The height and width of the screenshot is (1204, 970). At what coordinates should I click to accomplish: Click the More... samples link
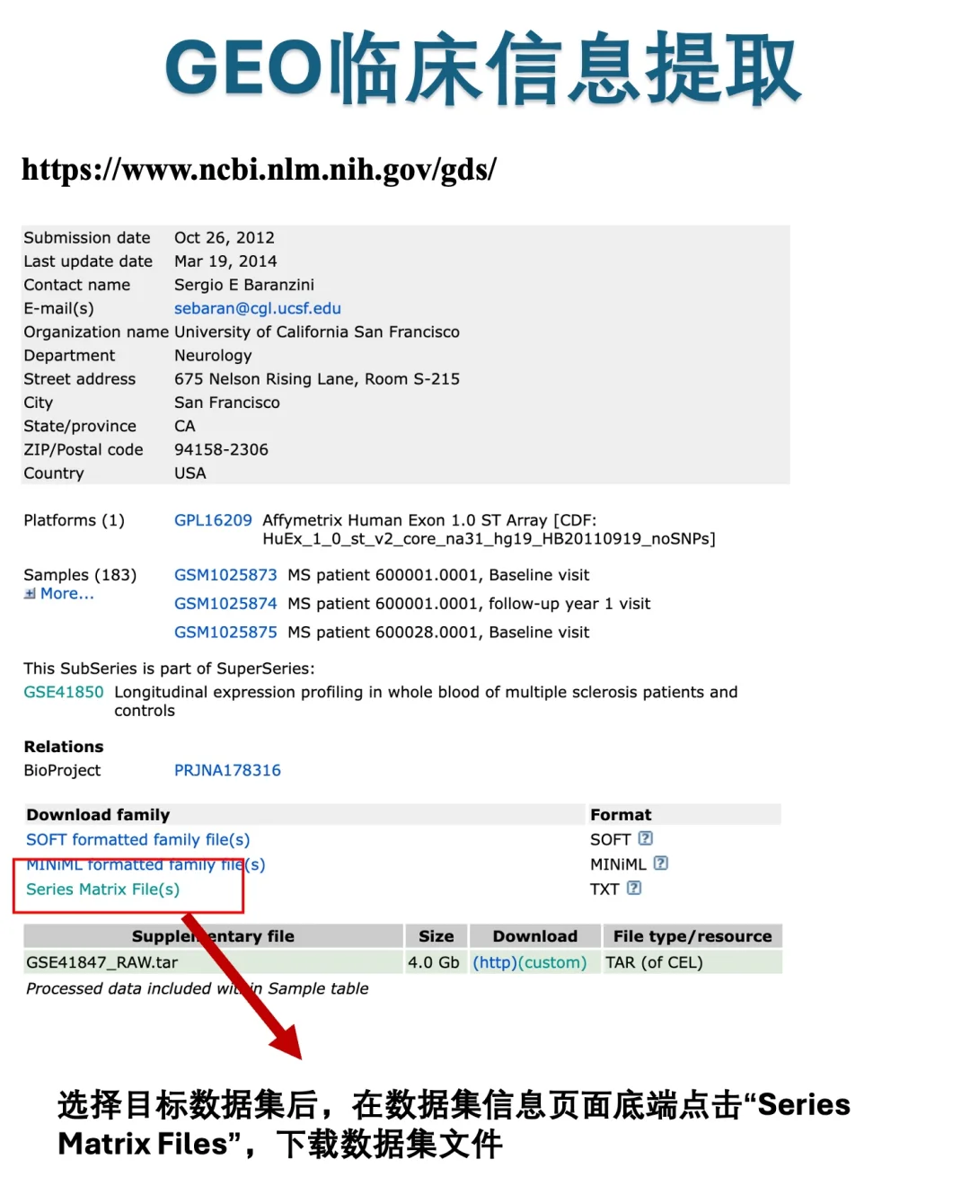pos(66,594)
